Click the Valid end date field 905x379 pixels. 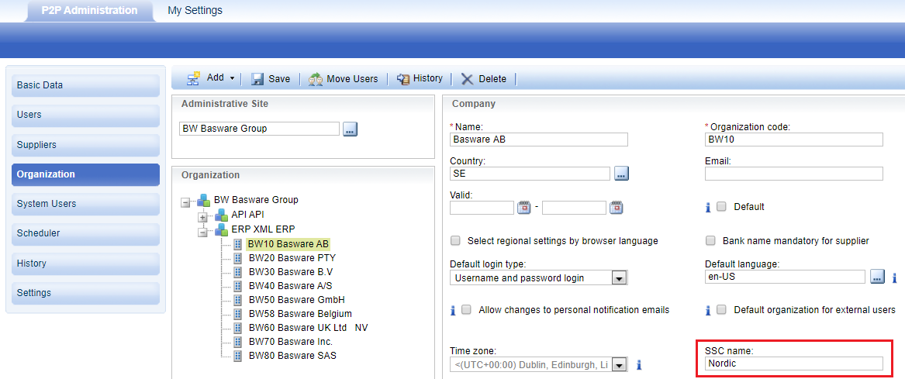[x=575, y=208]
